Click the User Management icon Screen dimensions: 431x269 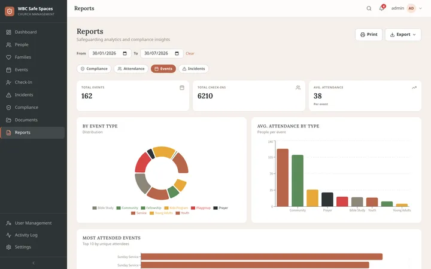[8, 223]
